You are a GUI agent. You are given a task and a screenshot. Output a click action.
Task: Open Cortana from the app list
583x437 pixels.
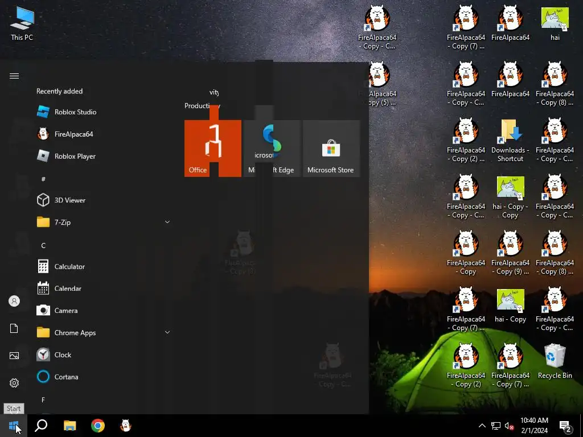(x=104, y=377)
